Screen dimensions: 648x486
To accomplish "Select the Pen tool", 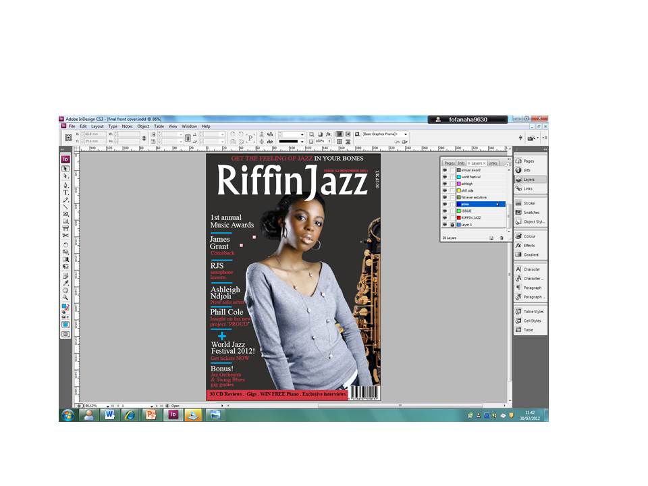I will point(65,185).
